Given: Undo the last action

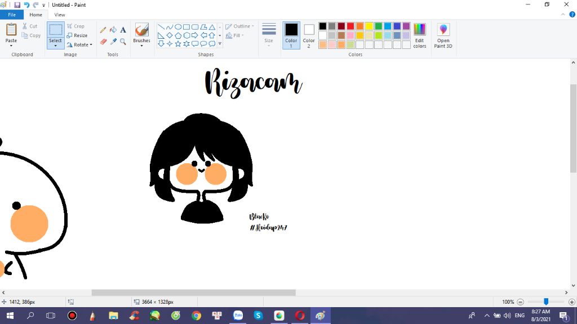Looking at the screenshot, I should [26, 4].
